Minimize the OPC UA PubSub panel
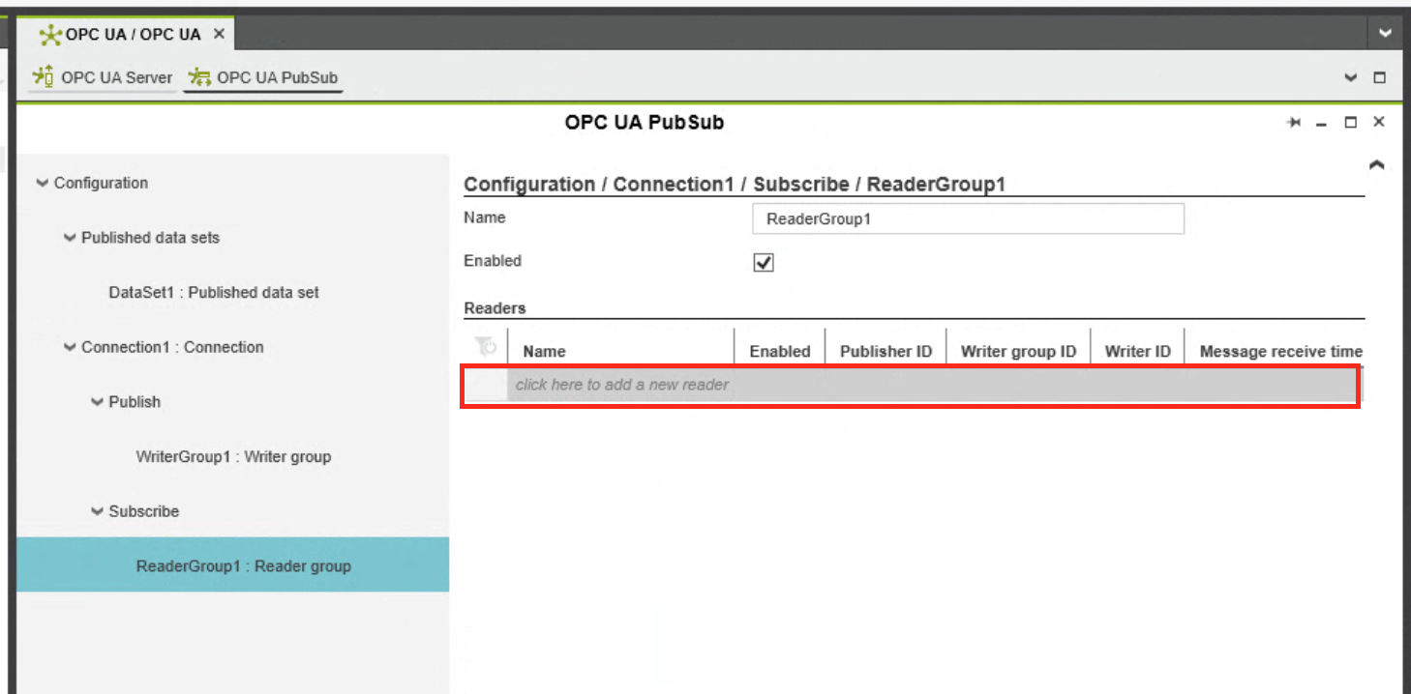1411x694 pixels. tap(1321, 124)
